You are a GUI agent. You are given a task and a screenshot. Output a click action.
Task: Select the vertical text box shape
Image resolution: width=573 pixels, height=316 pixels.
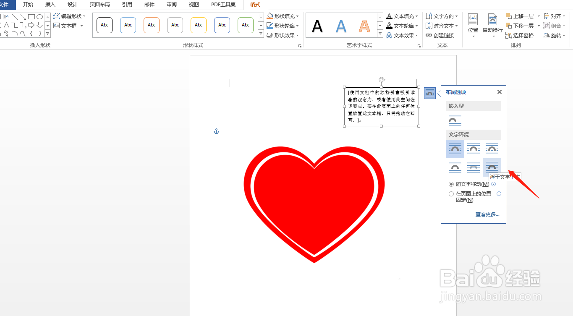tap(7, 17)
